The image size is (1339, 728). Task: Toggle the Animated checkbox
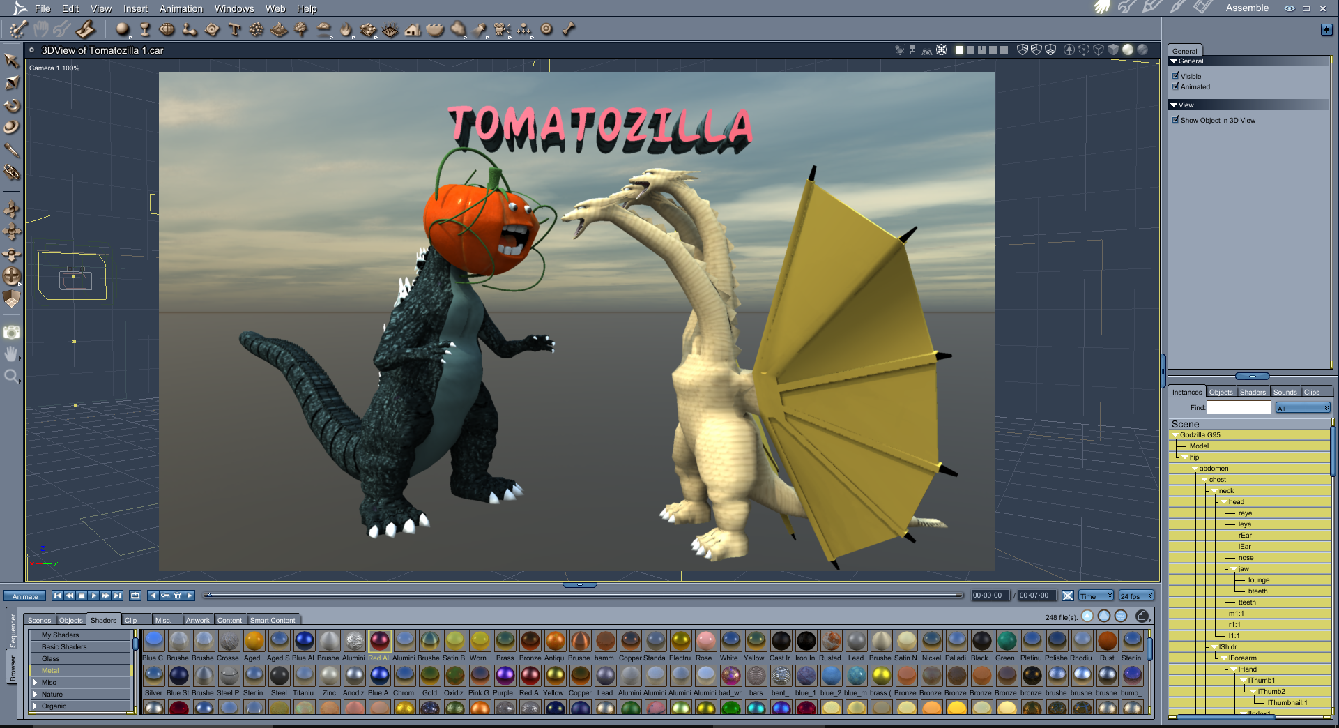(x=1176, y=86)
